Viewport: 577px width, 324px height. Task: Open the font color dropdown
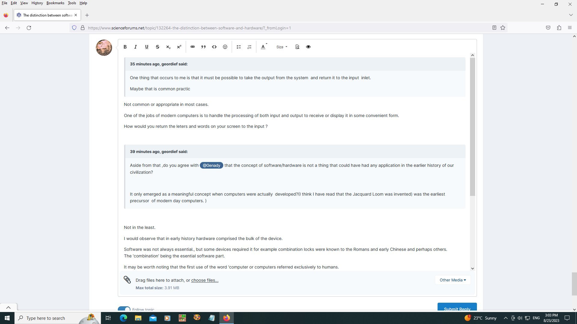point(264,47)
